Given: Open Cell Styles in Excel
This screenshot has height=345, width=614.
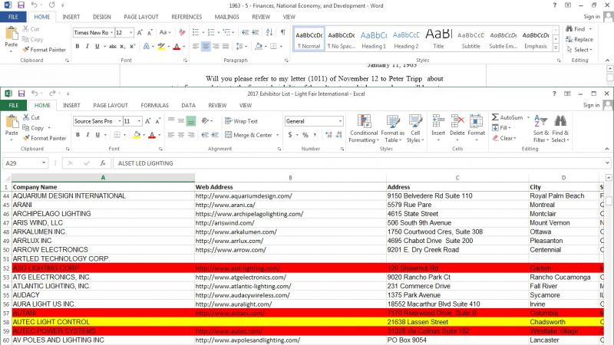Looking at the screenshot, I should pyautogui.click(x=415, y=129).
